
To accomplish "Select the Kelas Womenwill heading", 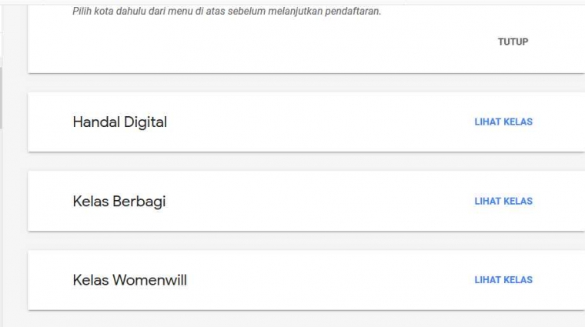I will [129, 280].
